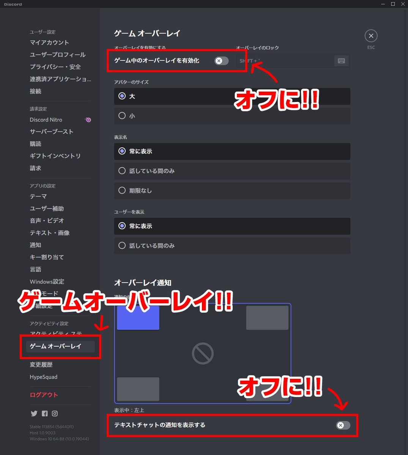Maximize the Discord window
Viewport: 408px width, 455px height.
point(393,4)
